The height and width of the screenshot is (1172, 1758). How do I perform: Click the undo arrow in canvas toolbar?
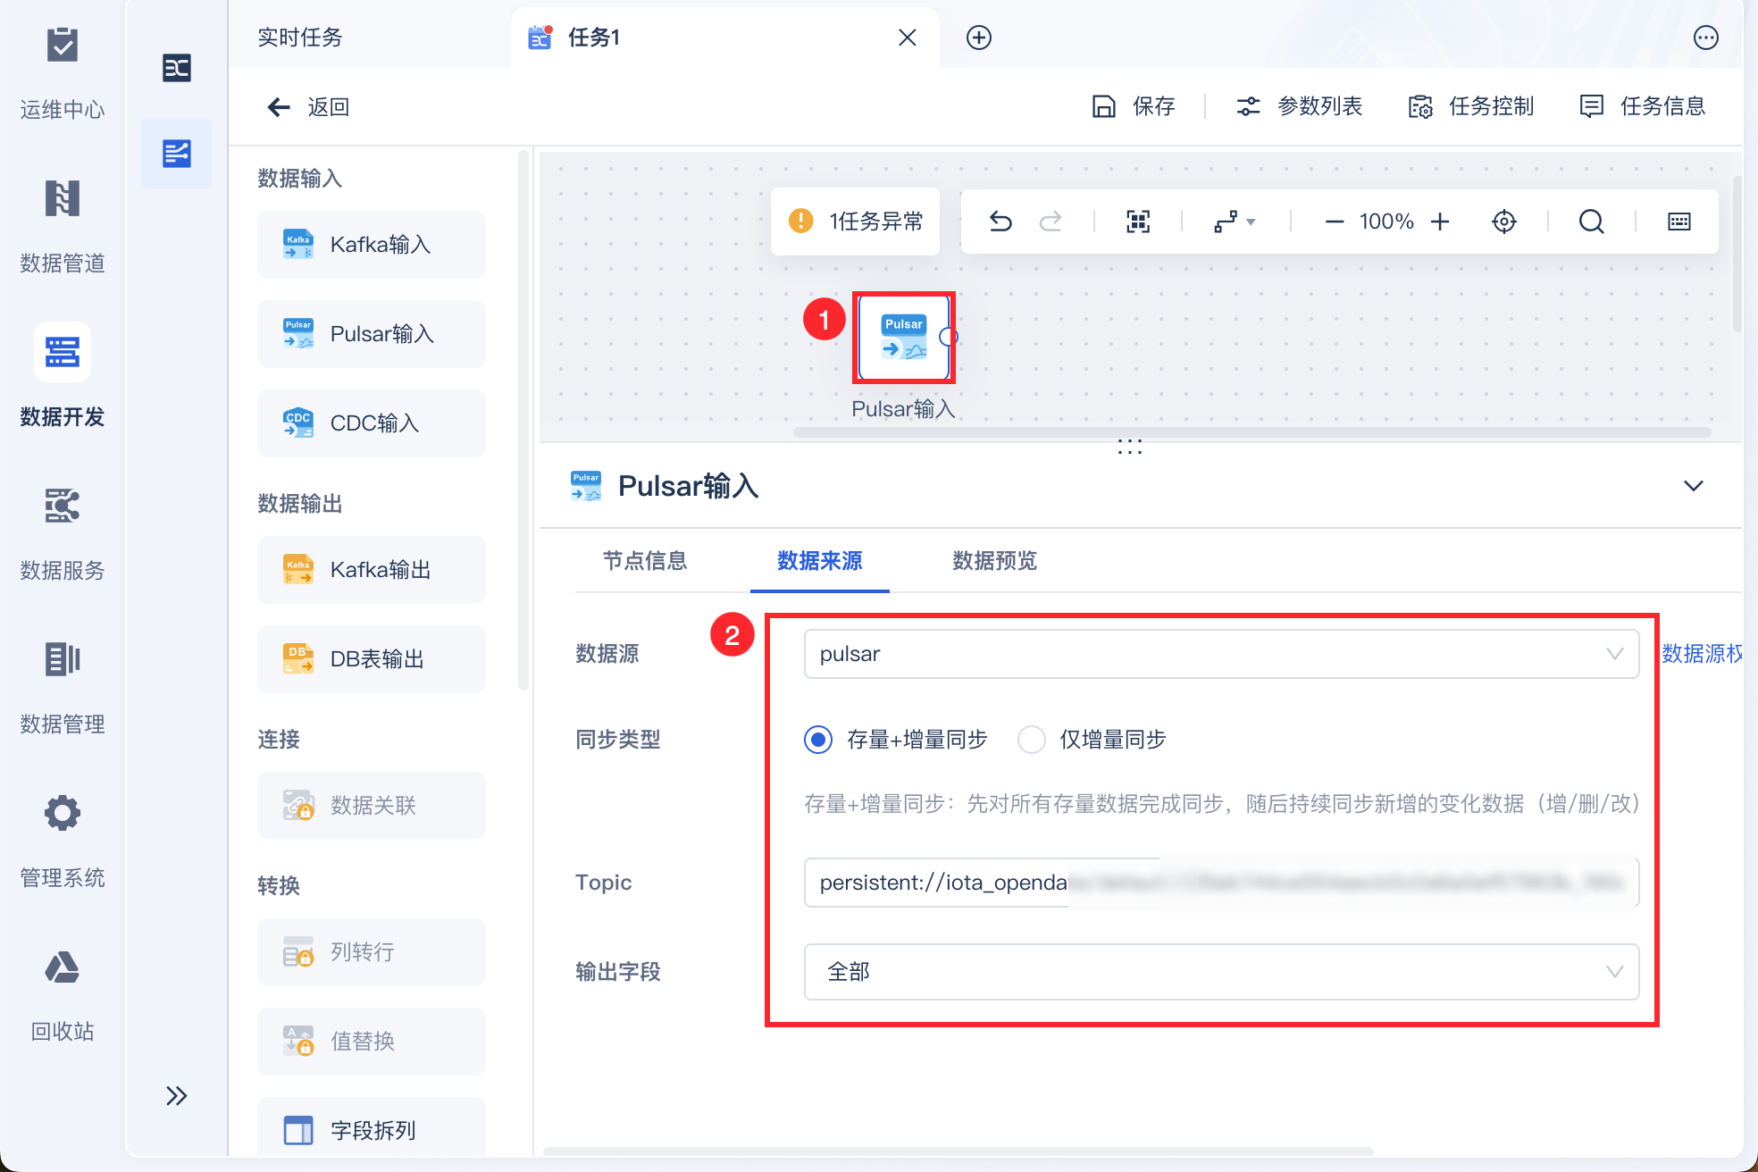1000,222
